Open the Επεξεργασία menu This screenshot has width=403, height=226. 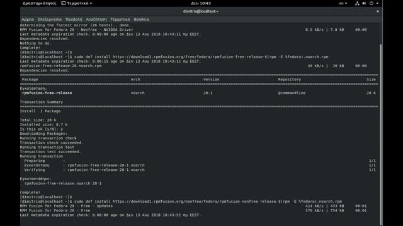pyautogui.click(x=50, y=19)
